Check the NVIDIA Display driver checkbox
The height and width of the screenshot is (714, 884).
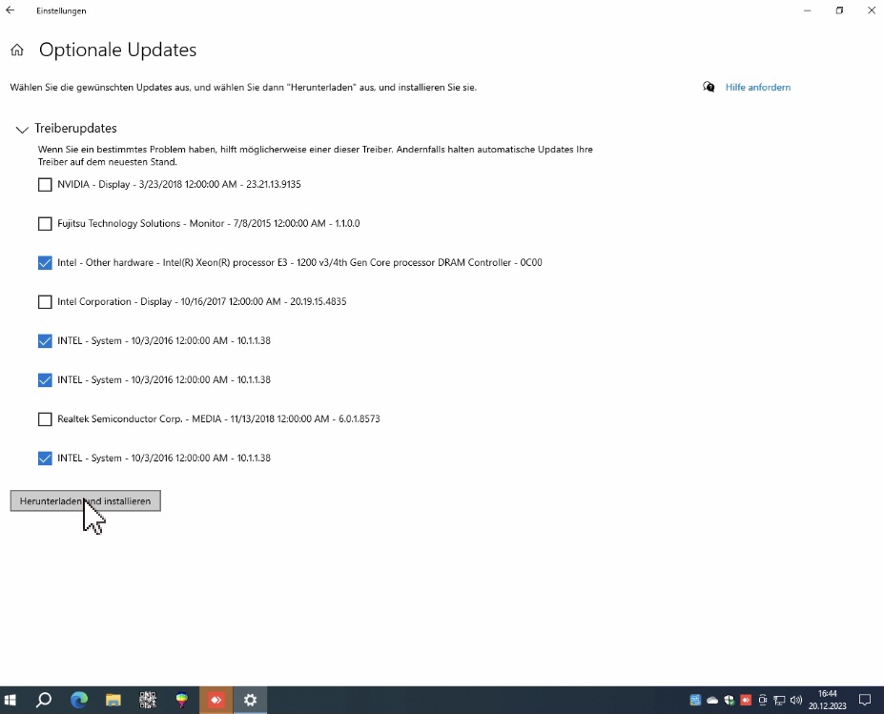45,184
